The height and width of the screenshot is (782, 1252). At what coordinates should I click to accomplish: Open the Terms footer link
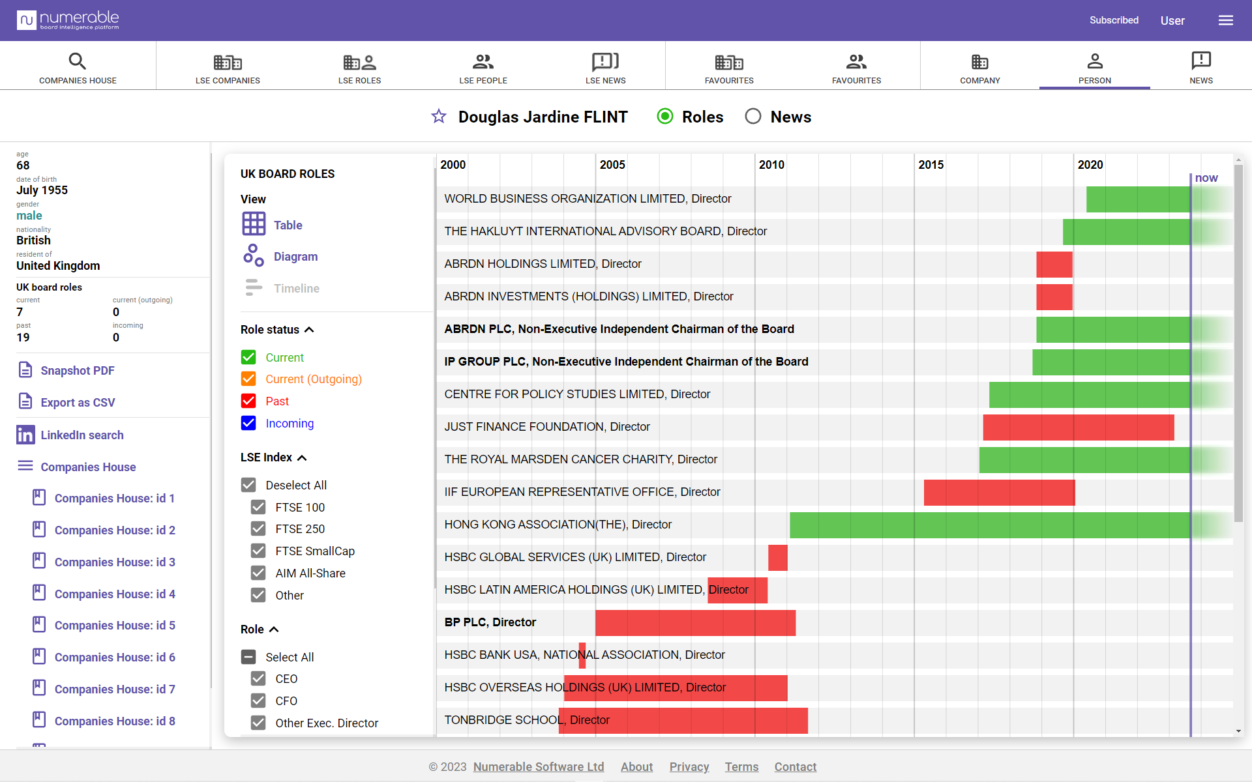click(741, 766)
